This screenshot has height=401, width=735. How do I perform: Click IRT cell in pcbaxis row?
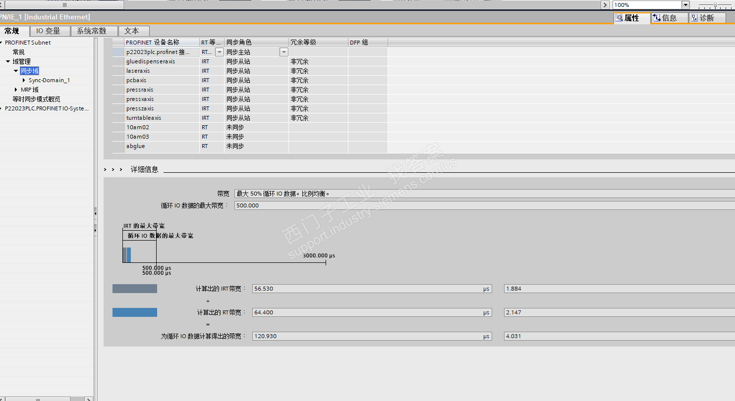212,80
